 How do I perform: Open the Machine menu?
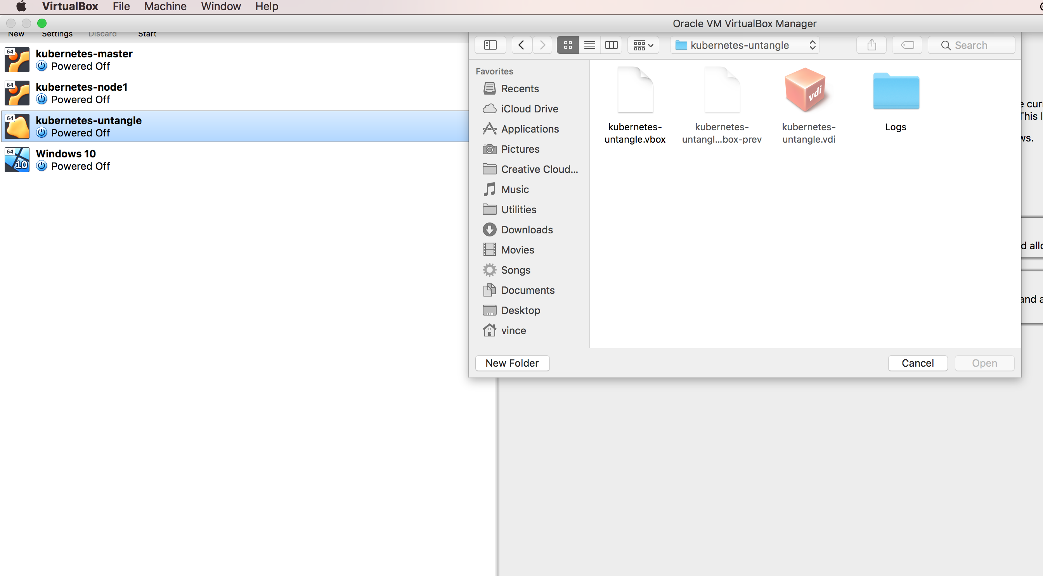click(165, 7)
